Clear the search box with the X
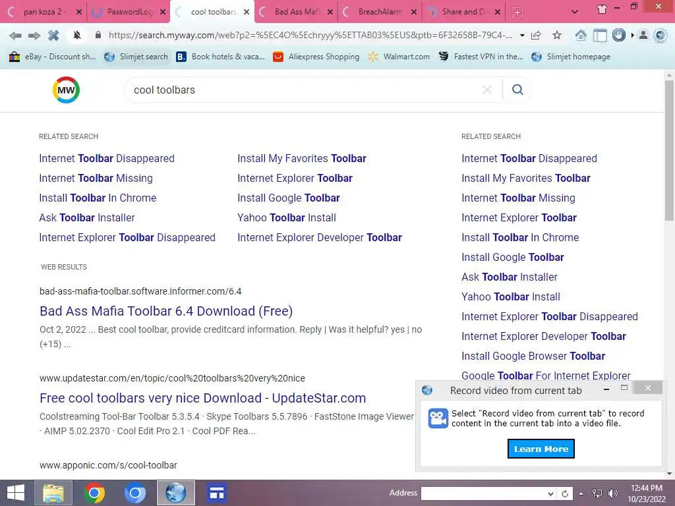Viewport: 675px width, 506px height. click(487, 90)
